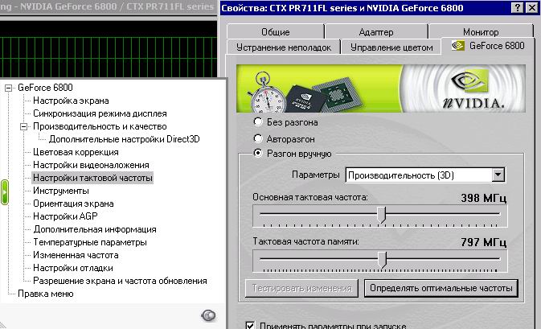
Task: Open Дополнительная информация tree item
Action: click(95, 229)
